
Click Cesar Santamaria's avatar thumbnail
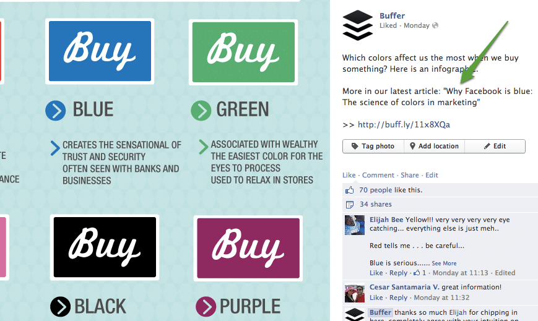click(x=355, y=293)
